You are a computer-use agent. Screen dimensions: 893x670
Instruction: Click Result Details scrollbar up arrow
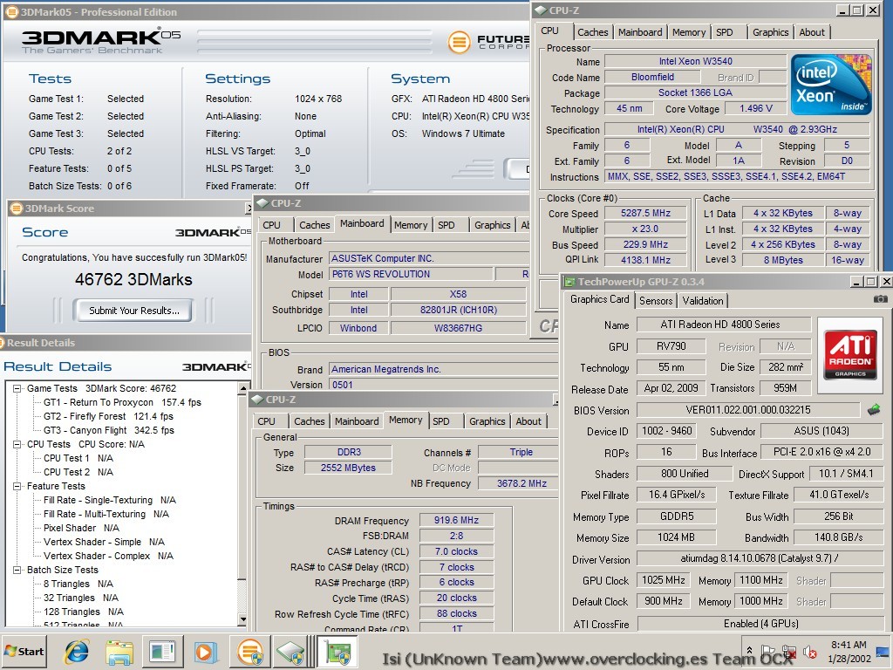(243, 387)
